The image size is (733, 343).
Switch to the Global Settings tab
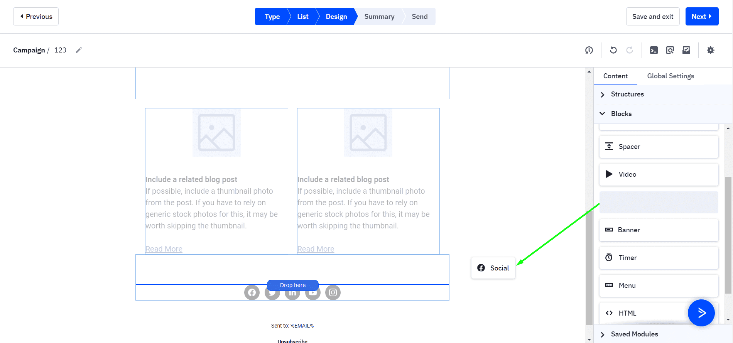(670, 76)
